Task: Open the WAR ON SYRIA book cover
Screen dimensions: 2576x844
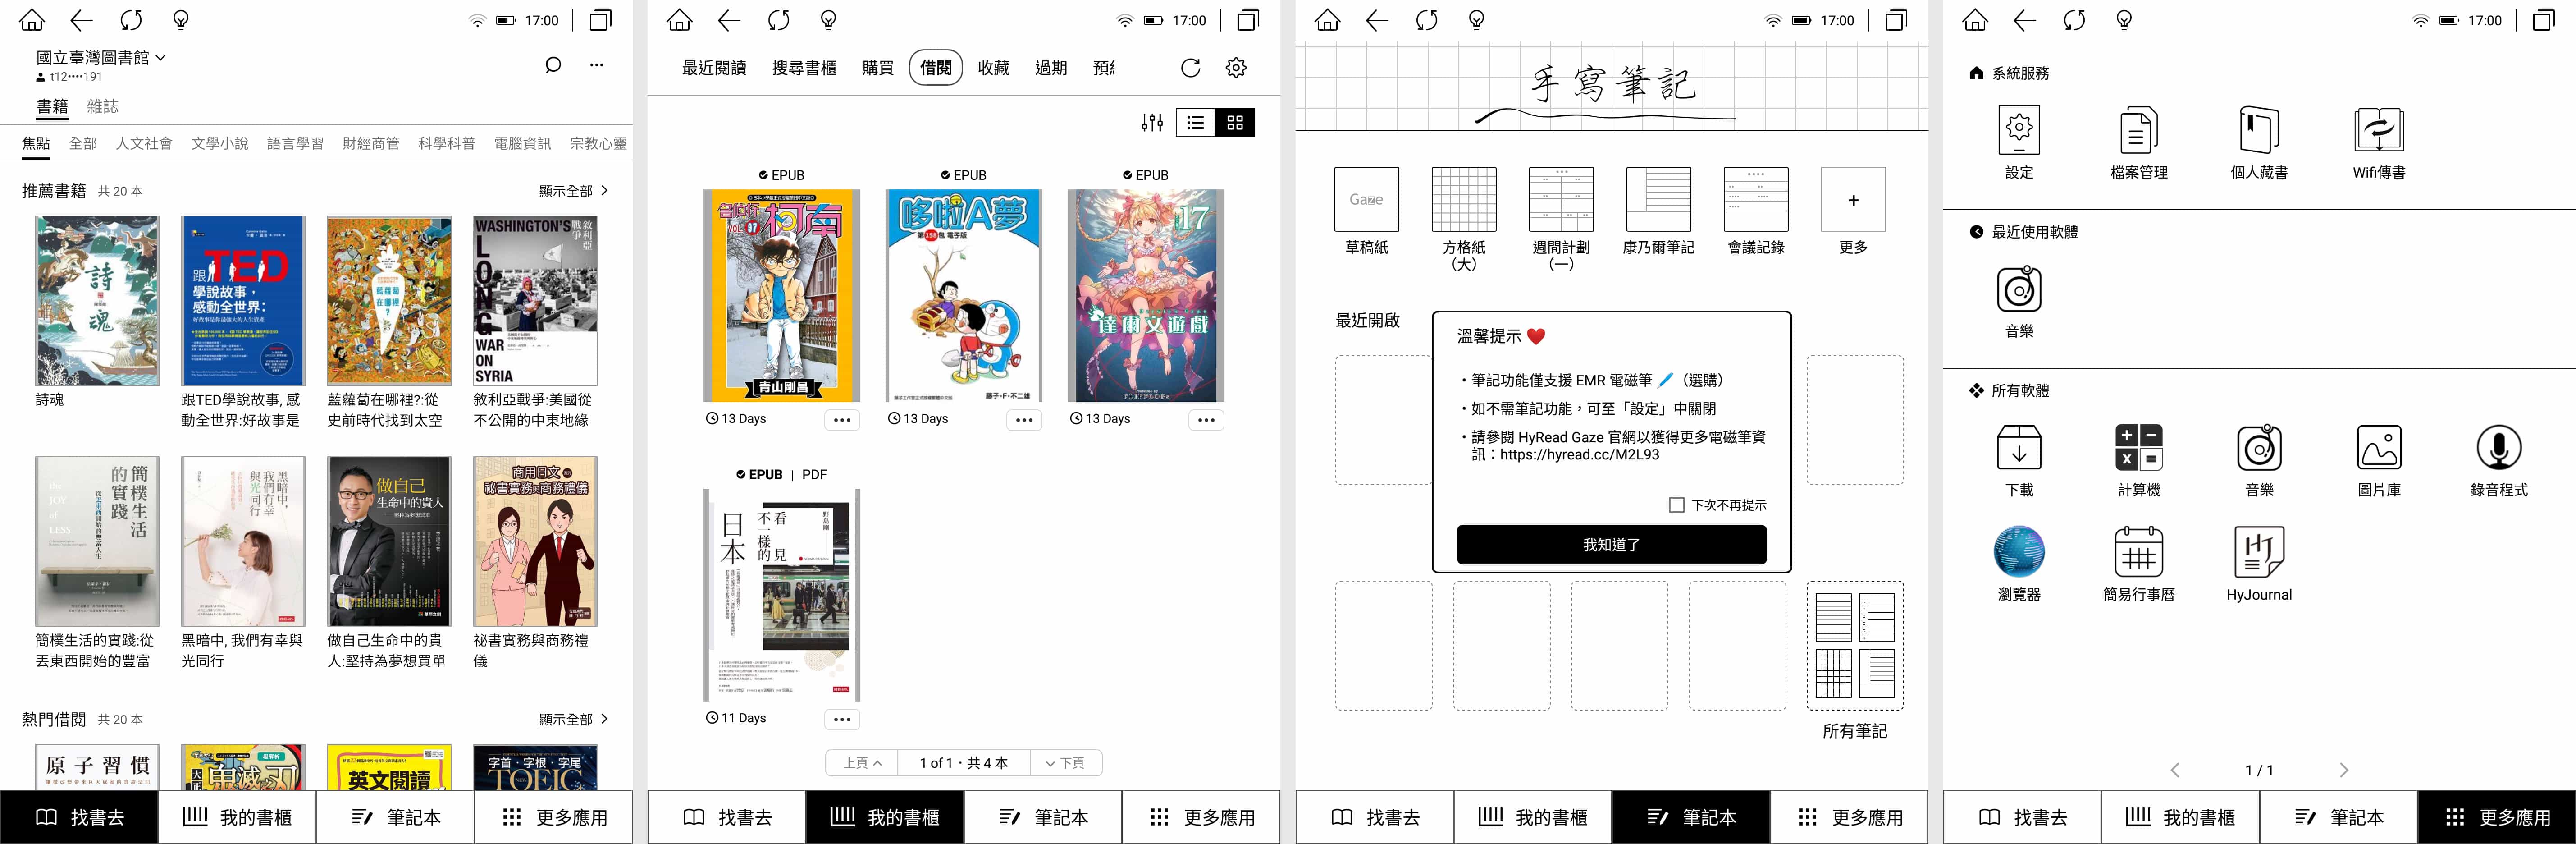Action: [535, 301]
